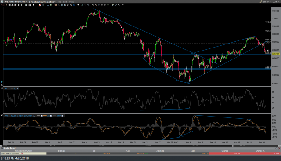Open the Edit menu
Viewport: 281px width, 161px height.
point(65,2)
